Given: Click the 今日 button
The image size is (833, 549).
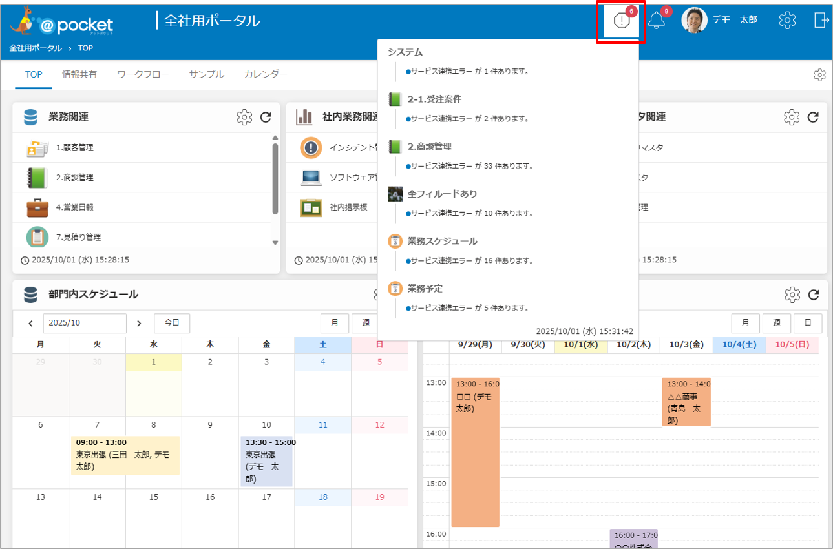Looking at the screenshot, I should tap(172, 323).
